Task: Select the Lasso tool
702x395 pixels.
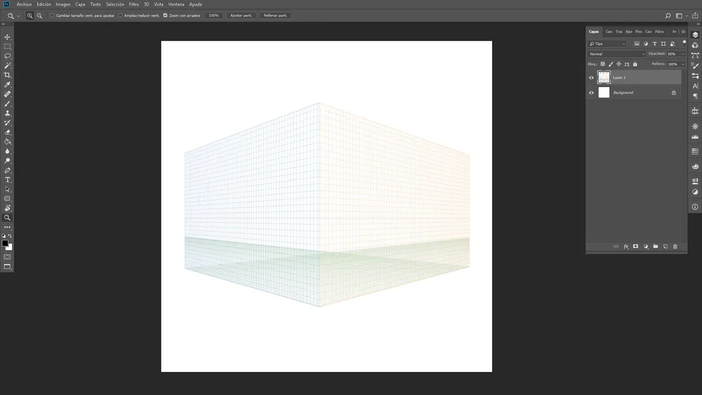Action: tap(8, 56)
